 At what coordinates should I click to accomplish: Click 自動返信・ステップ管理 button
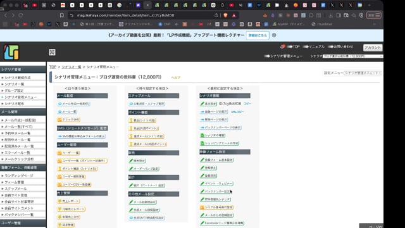coord(147,104)
